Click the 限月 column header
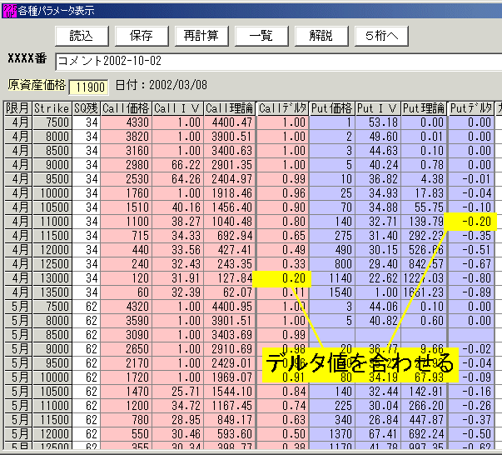Viewport: 502px width, 455px height. [x=18, y=108]
